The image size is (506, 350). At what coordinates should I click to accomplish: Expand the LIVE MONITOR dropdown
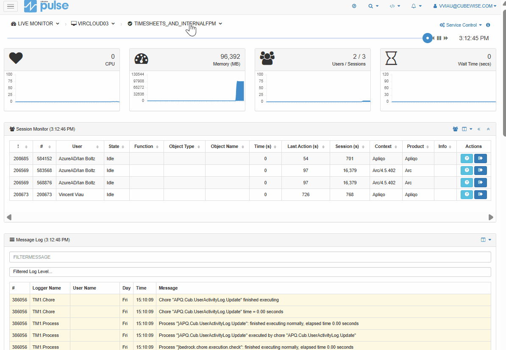(35, 24)
